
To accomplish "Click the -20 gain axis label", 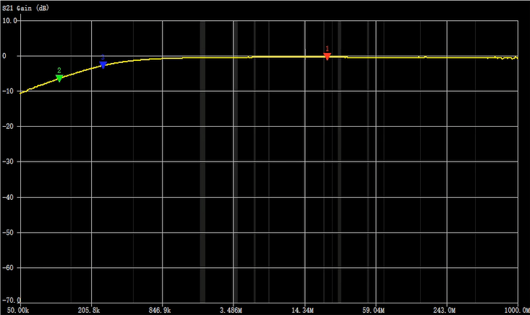I will click(9, 126).
